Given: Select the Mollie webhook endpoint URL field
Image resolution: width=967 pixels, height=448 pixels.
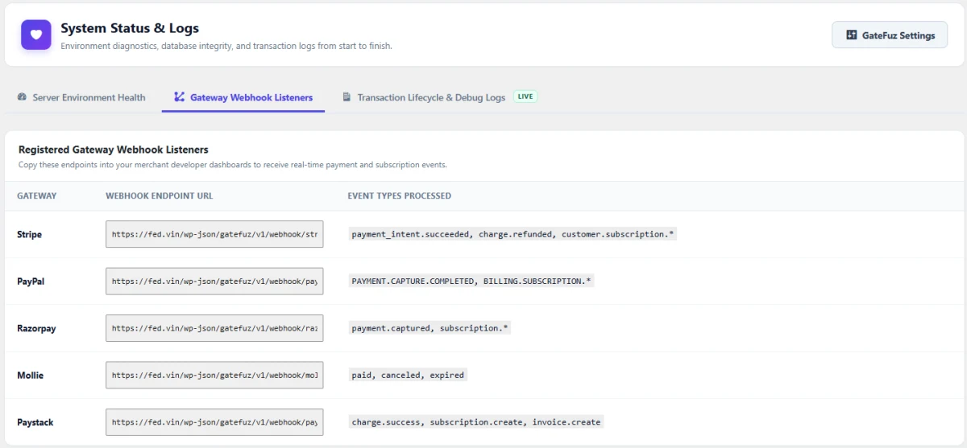Looking at the screenshot, I should [214, 375].
